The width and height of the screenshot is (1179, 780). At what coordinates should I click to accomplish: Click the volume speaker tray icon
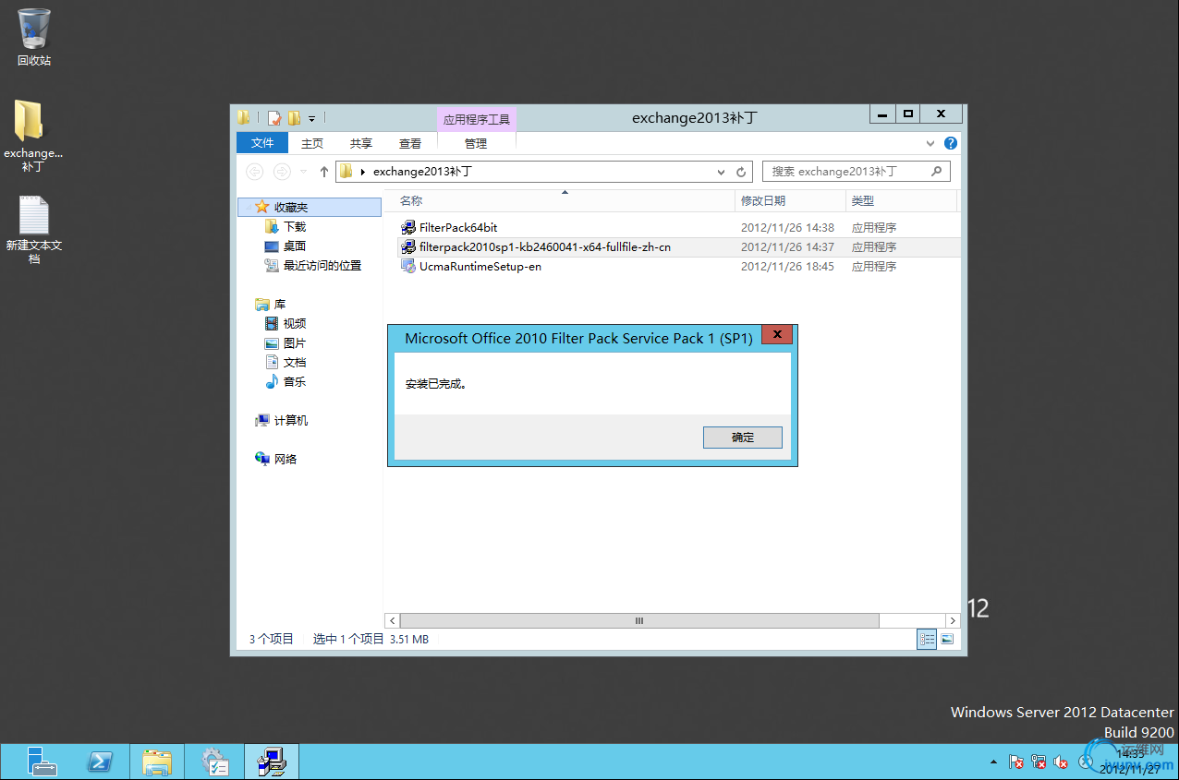click(x=1062, y=762)
